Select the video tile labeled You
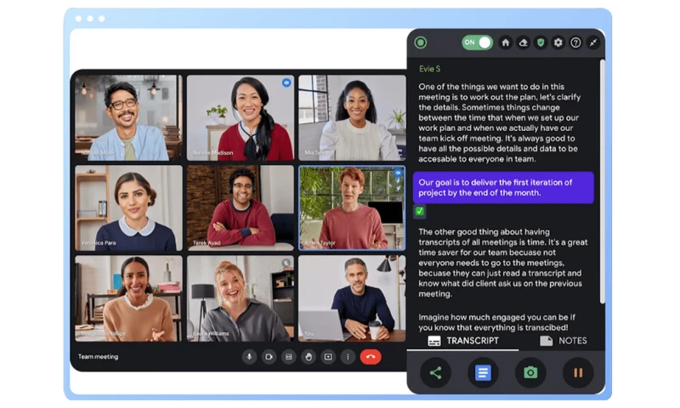This screenshot has width=680, height=408. pos(352,298)
